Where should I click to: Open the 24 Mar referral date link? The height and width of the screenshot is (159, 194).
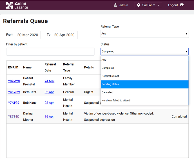click(50, 81)
